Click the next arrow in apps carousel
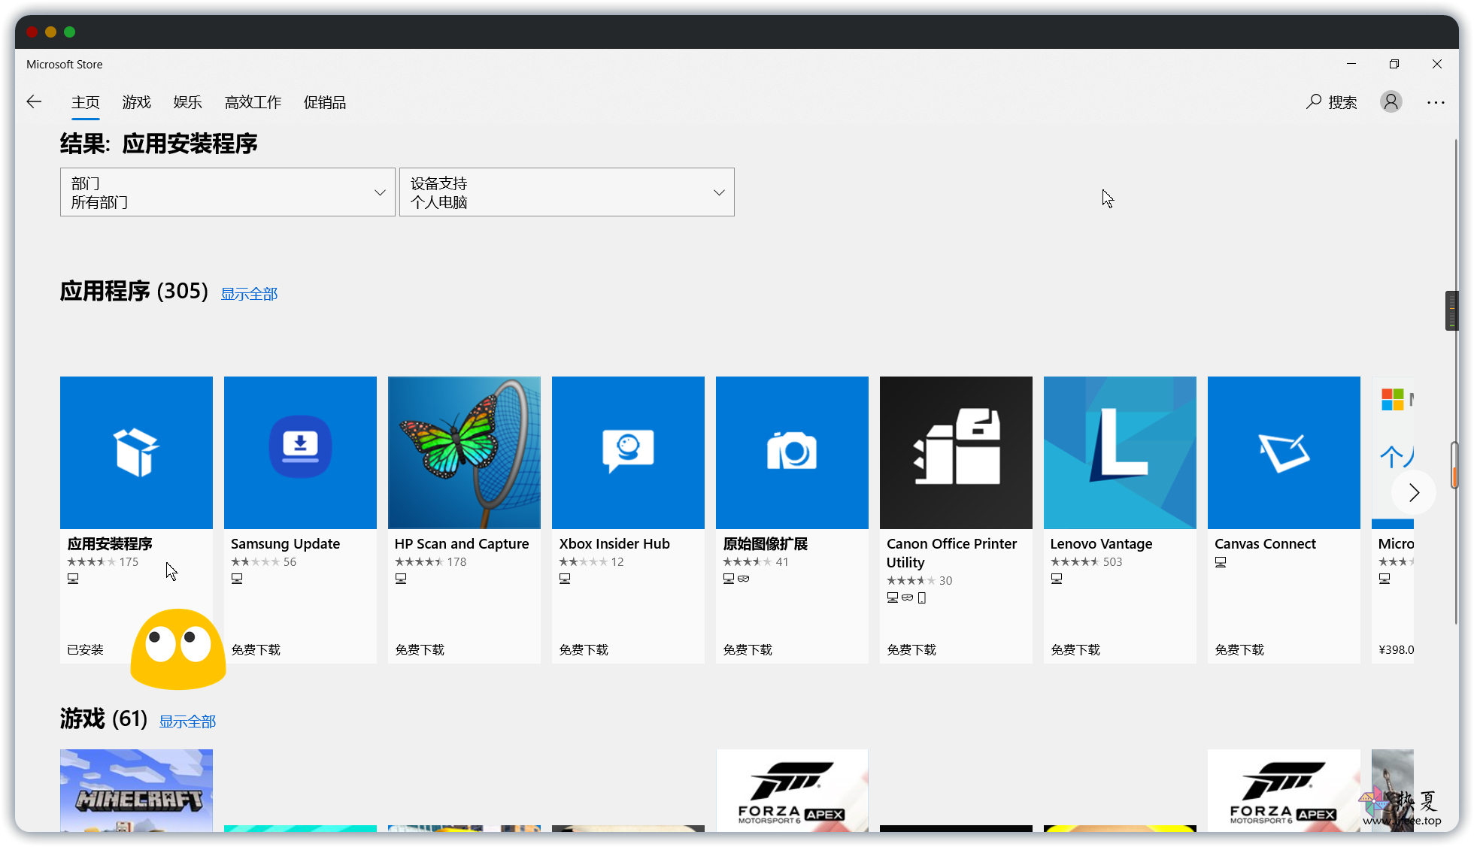The width and height of the screenshot is (1474, 847). (x=1414, y=492)
